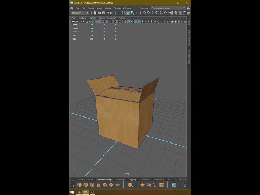
Task: Open the Windows menu
Action: pyautogui.click(x=128, y=8)
